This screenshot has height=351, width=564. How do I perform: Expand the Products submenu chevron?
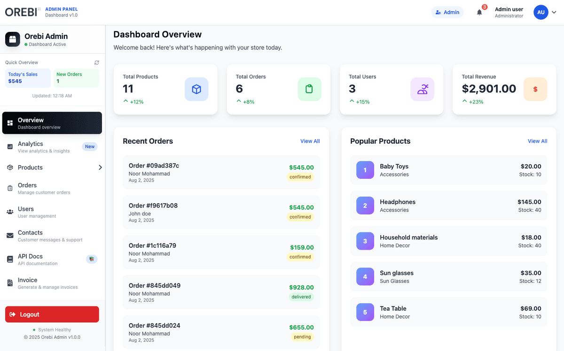[x=100, y=168]
